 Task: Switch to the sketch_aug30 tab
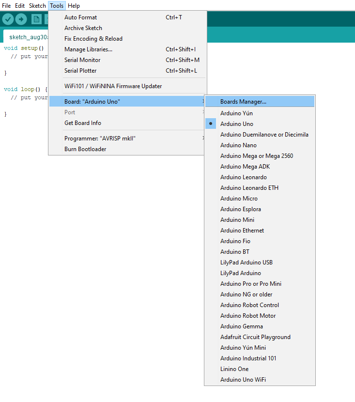point(26,37)
